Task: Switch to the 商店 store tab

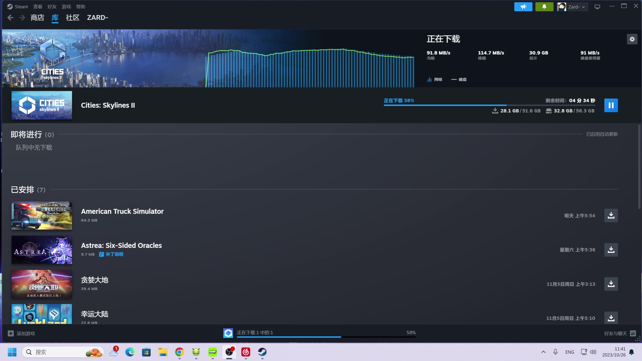Action: point(37,18)
